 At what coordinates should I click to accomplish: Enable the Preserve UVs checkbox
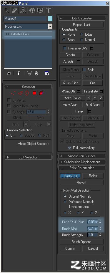(65, 48)
